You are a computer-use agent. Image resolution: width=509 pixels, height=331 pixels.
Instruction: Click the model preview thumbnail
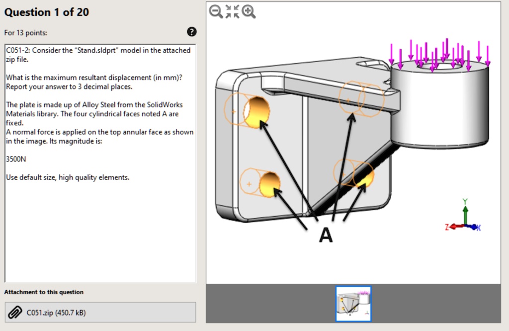tap(353, 303)
